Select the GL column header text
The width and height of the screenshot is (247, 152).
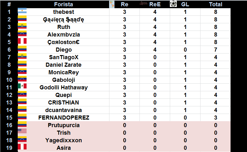[x=185, y=4]
